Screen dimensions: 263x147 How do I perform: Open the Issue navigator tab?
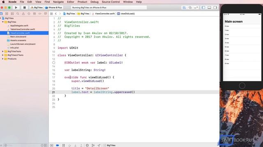click(x=23, y=13)
